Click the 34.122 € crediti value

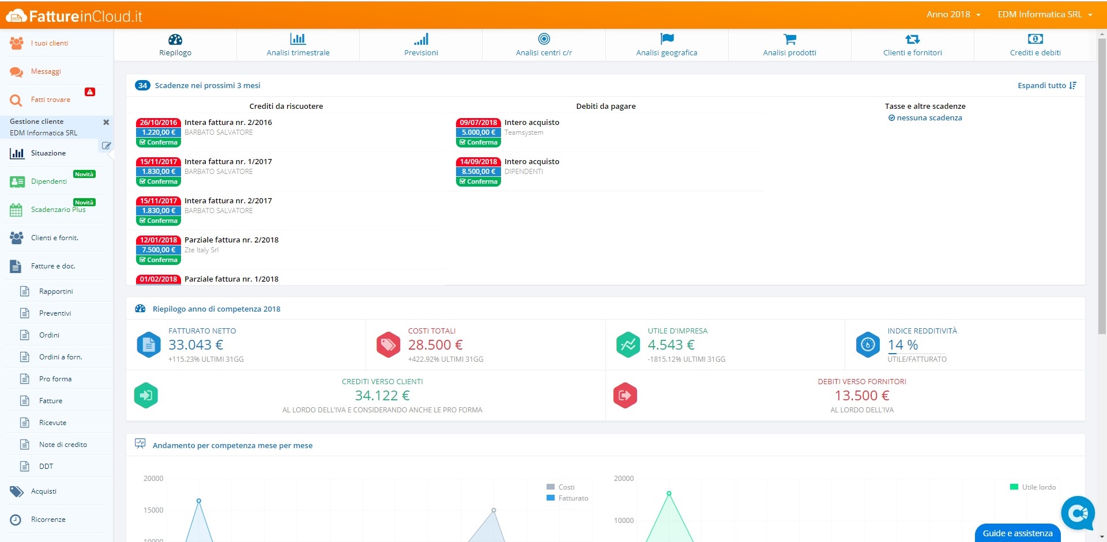[382, 396]
